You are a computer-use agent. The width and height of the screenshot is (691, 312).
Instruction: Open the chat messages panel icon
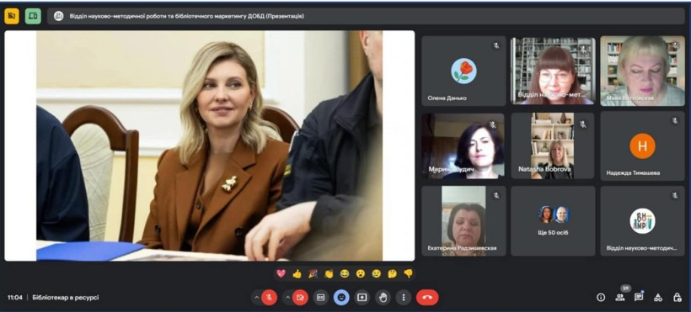coord(639,297)
